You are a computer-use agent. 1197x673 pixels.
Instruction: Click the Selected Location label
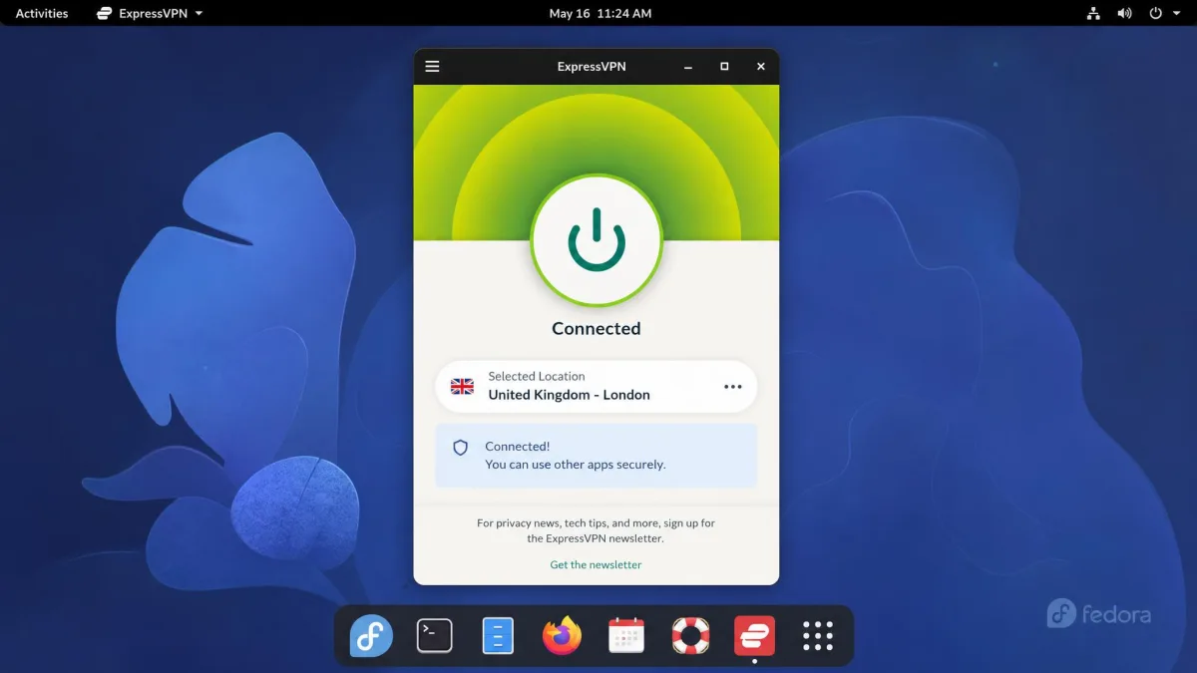(537, 376)
